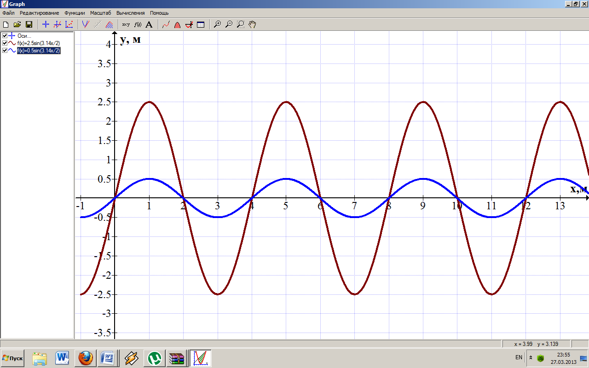This screenshot has height=368, width=589.
Task: Open the Файл menu
Action: (x=8, y=13)
